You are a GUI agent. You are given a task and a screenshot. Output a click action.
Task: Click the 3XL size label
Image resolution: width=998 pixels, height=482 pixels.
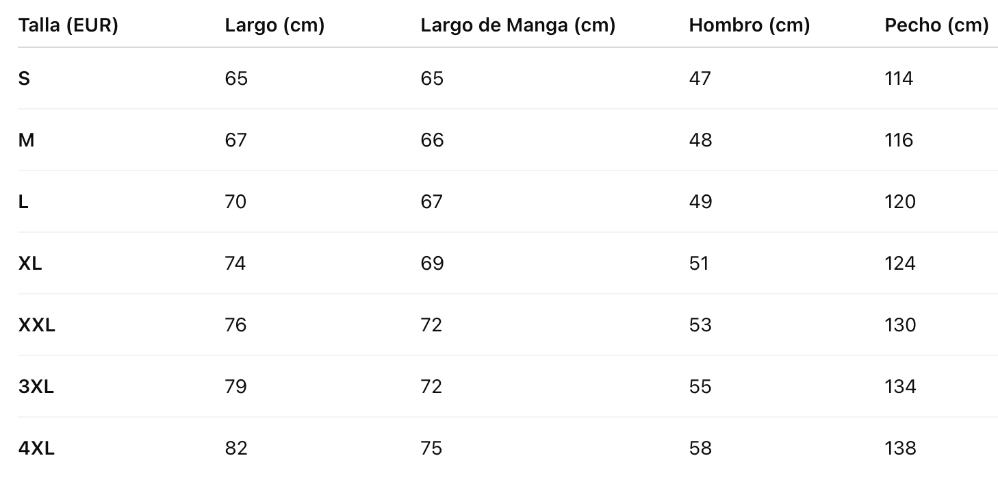coord(36,387)
